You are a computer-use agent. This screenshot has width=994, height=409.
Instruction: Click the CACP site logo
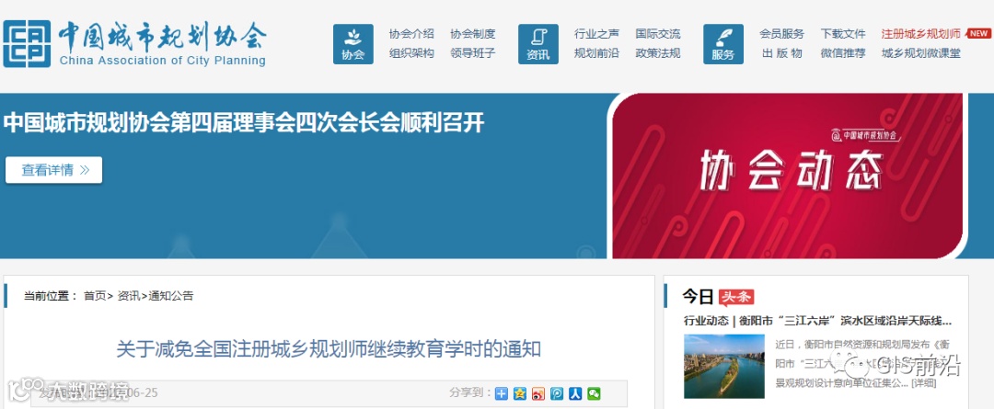point(134,44)
